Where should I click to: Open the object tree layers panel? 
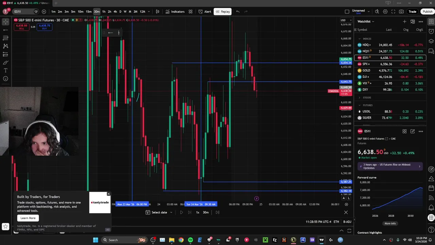point(431,41)
